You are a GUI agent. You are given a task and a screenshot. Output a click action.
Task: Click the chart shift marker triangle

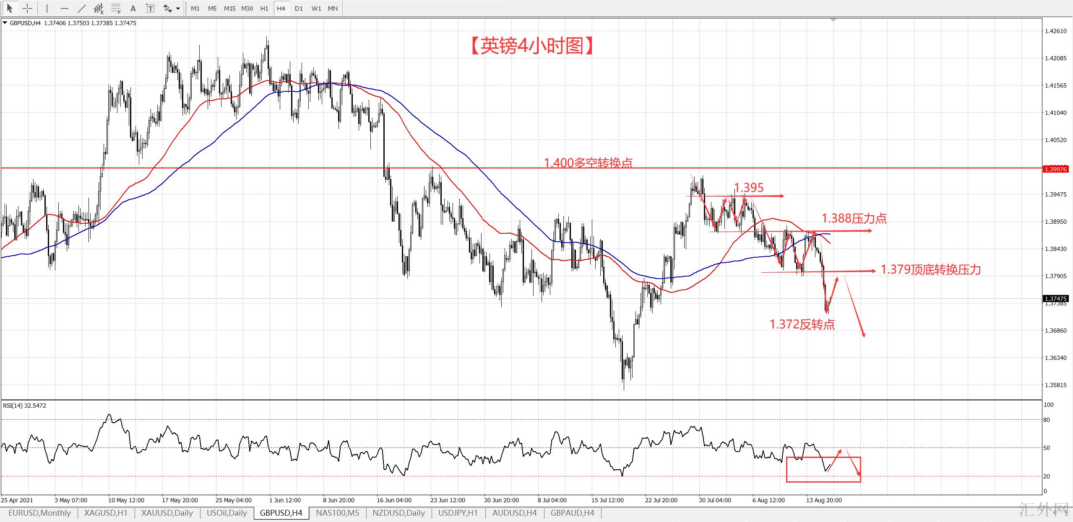coord(833,20)
